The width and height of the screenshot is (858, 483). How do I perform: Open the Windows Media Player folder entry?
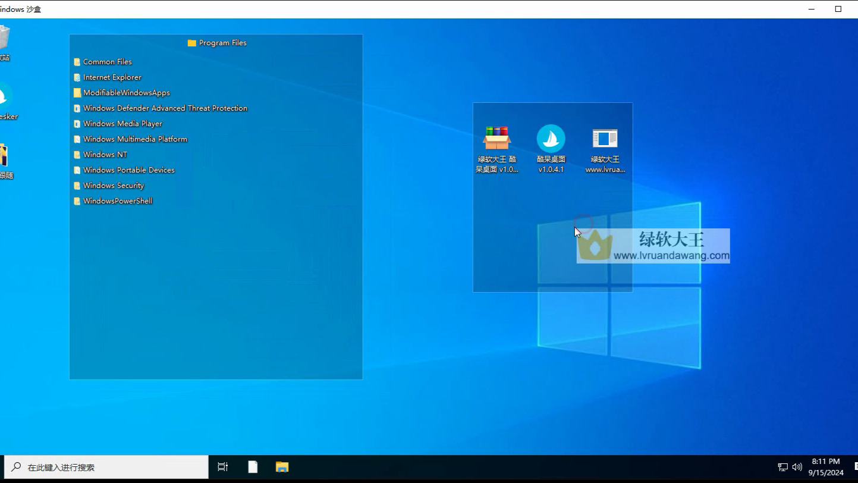(x=118, y=124)
